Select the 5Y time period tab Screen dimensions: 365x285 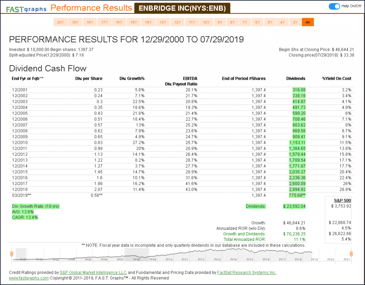point(270,22)
